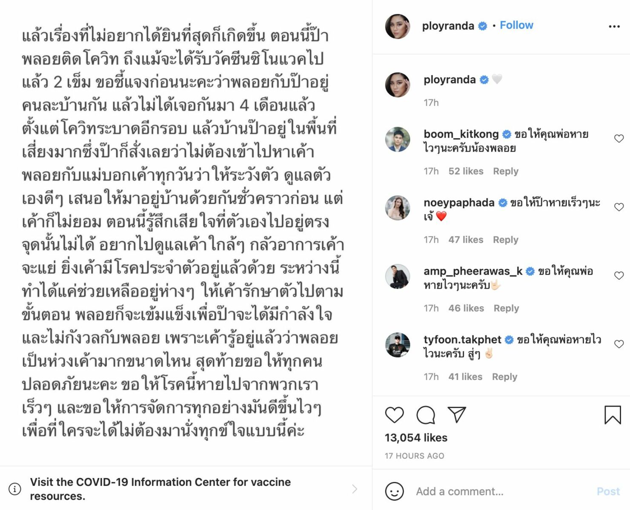Like the post with the heart icon

(x=394, y=415)
